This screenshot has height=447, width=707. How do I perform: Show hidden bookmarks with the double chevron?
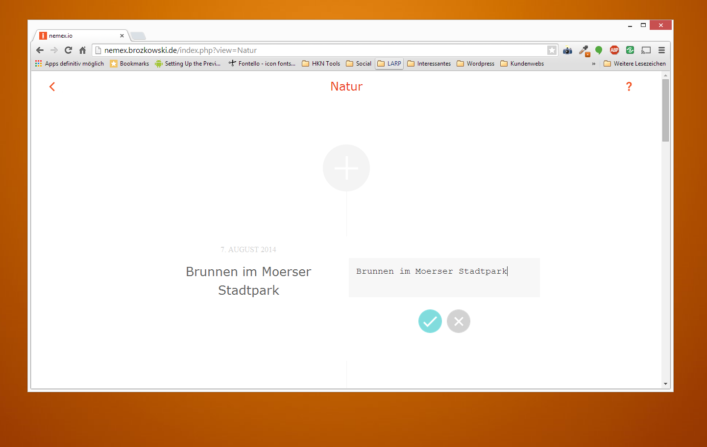593,64
